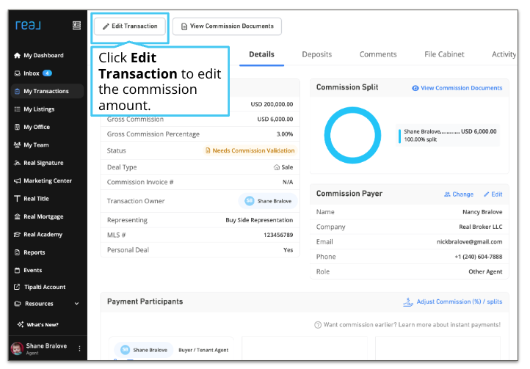Navigate to My Office
This screenshot has height=369, width=530.
tap(36, 127)
